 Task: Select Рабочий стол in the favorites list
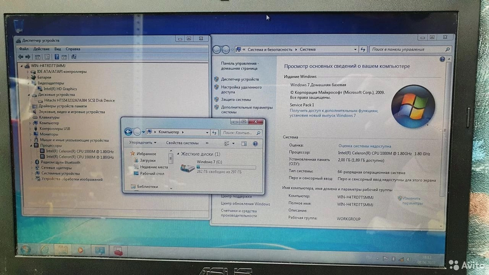(152, 173)
